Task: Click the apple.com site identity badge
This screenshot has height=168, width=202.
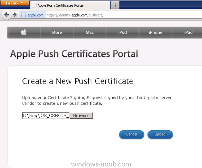Action: 32,15
